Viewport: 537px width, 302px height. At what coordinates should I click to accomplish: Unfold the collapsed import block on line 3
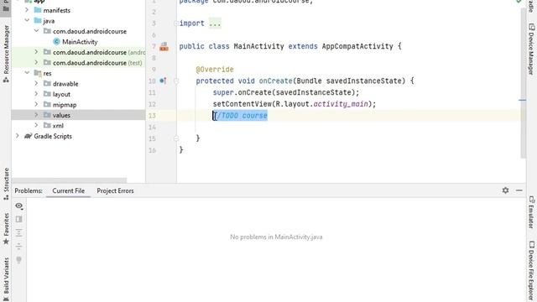coord(176,23)
